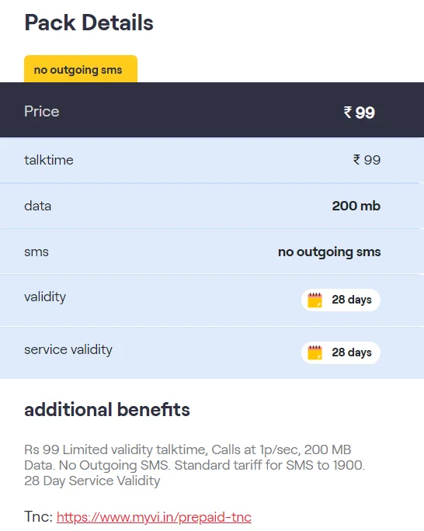Click the Price label in dark header

[42, 112]
